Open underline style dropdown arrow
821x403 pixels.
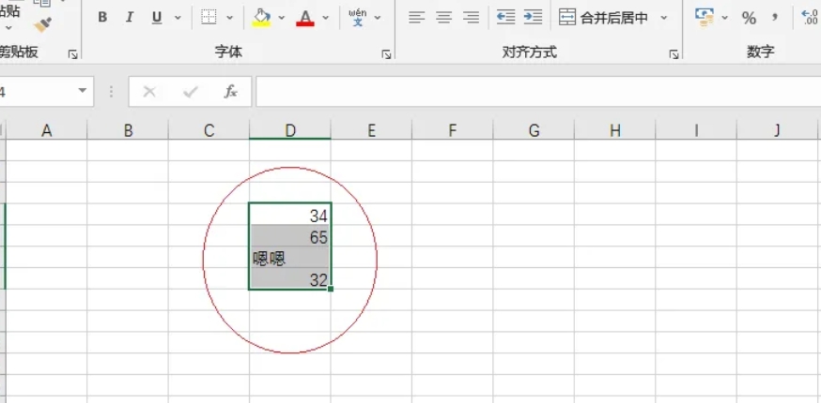pos(178,18)
